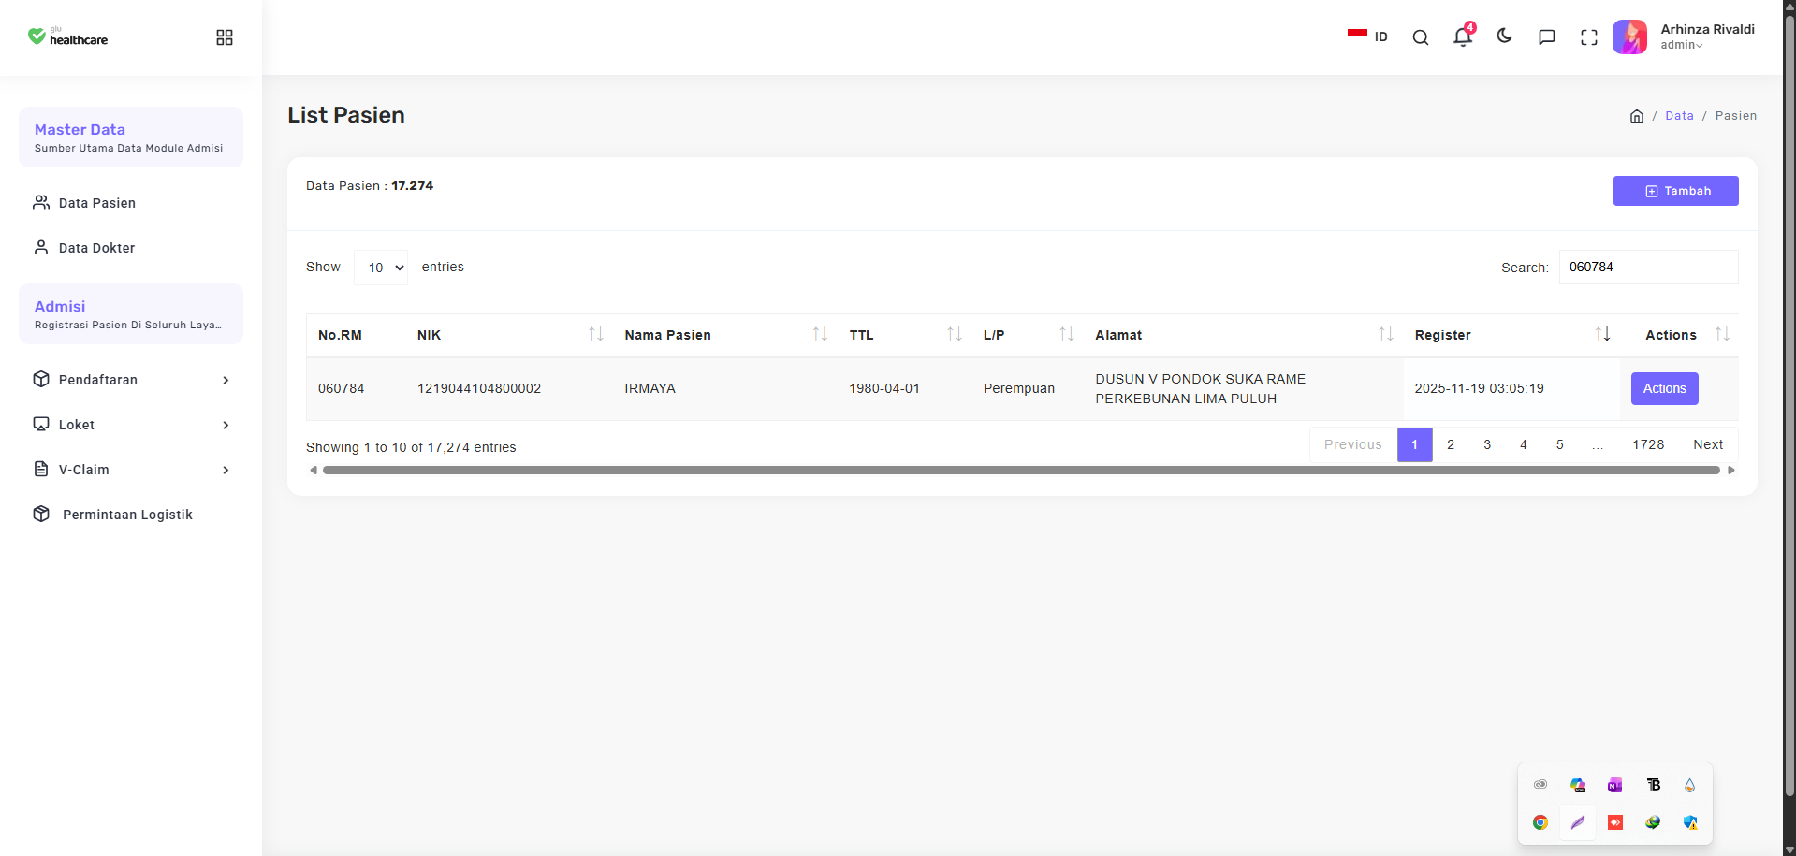Open AnyDesk red tray icon
Image resolution: width=1796 pixels, height=856 pixels.
tap(1614, 822)
